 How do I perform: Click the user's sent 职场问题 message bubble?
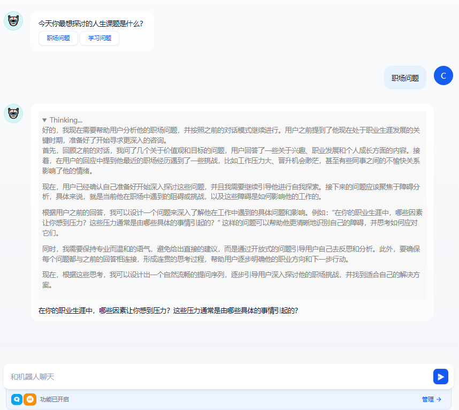(x=405, y=78)
